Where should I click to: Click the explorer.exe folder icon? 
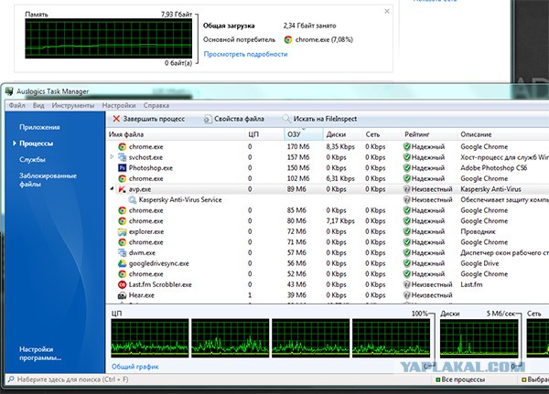pyautogui.click(x=122, y=231)
